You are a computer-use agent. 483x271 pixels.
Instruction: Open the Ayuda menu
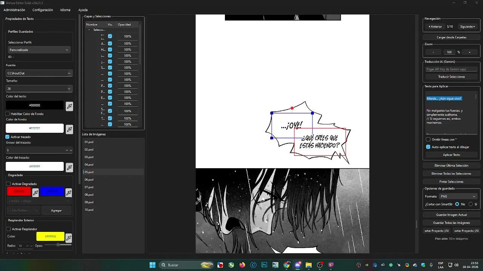(x=83, y=10)
